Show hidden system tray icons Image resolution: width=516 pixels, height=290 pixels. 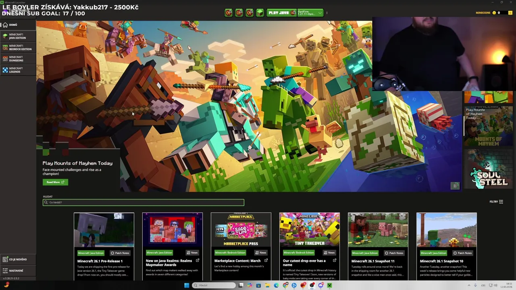pos(469,285)
